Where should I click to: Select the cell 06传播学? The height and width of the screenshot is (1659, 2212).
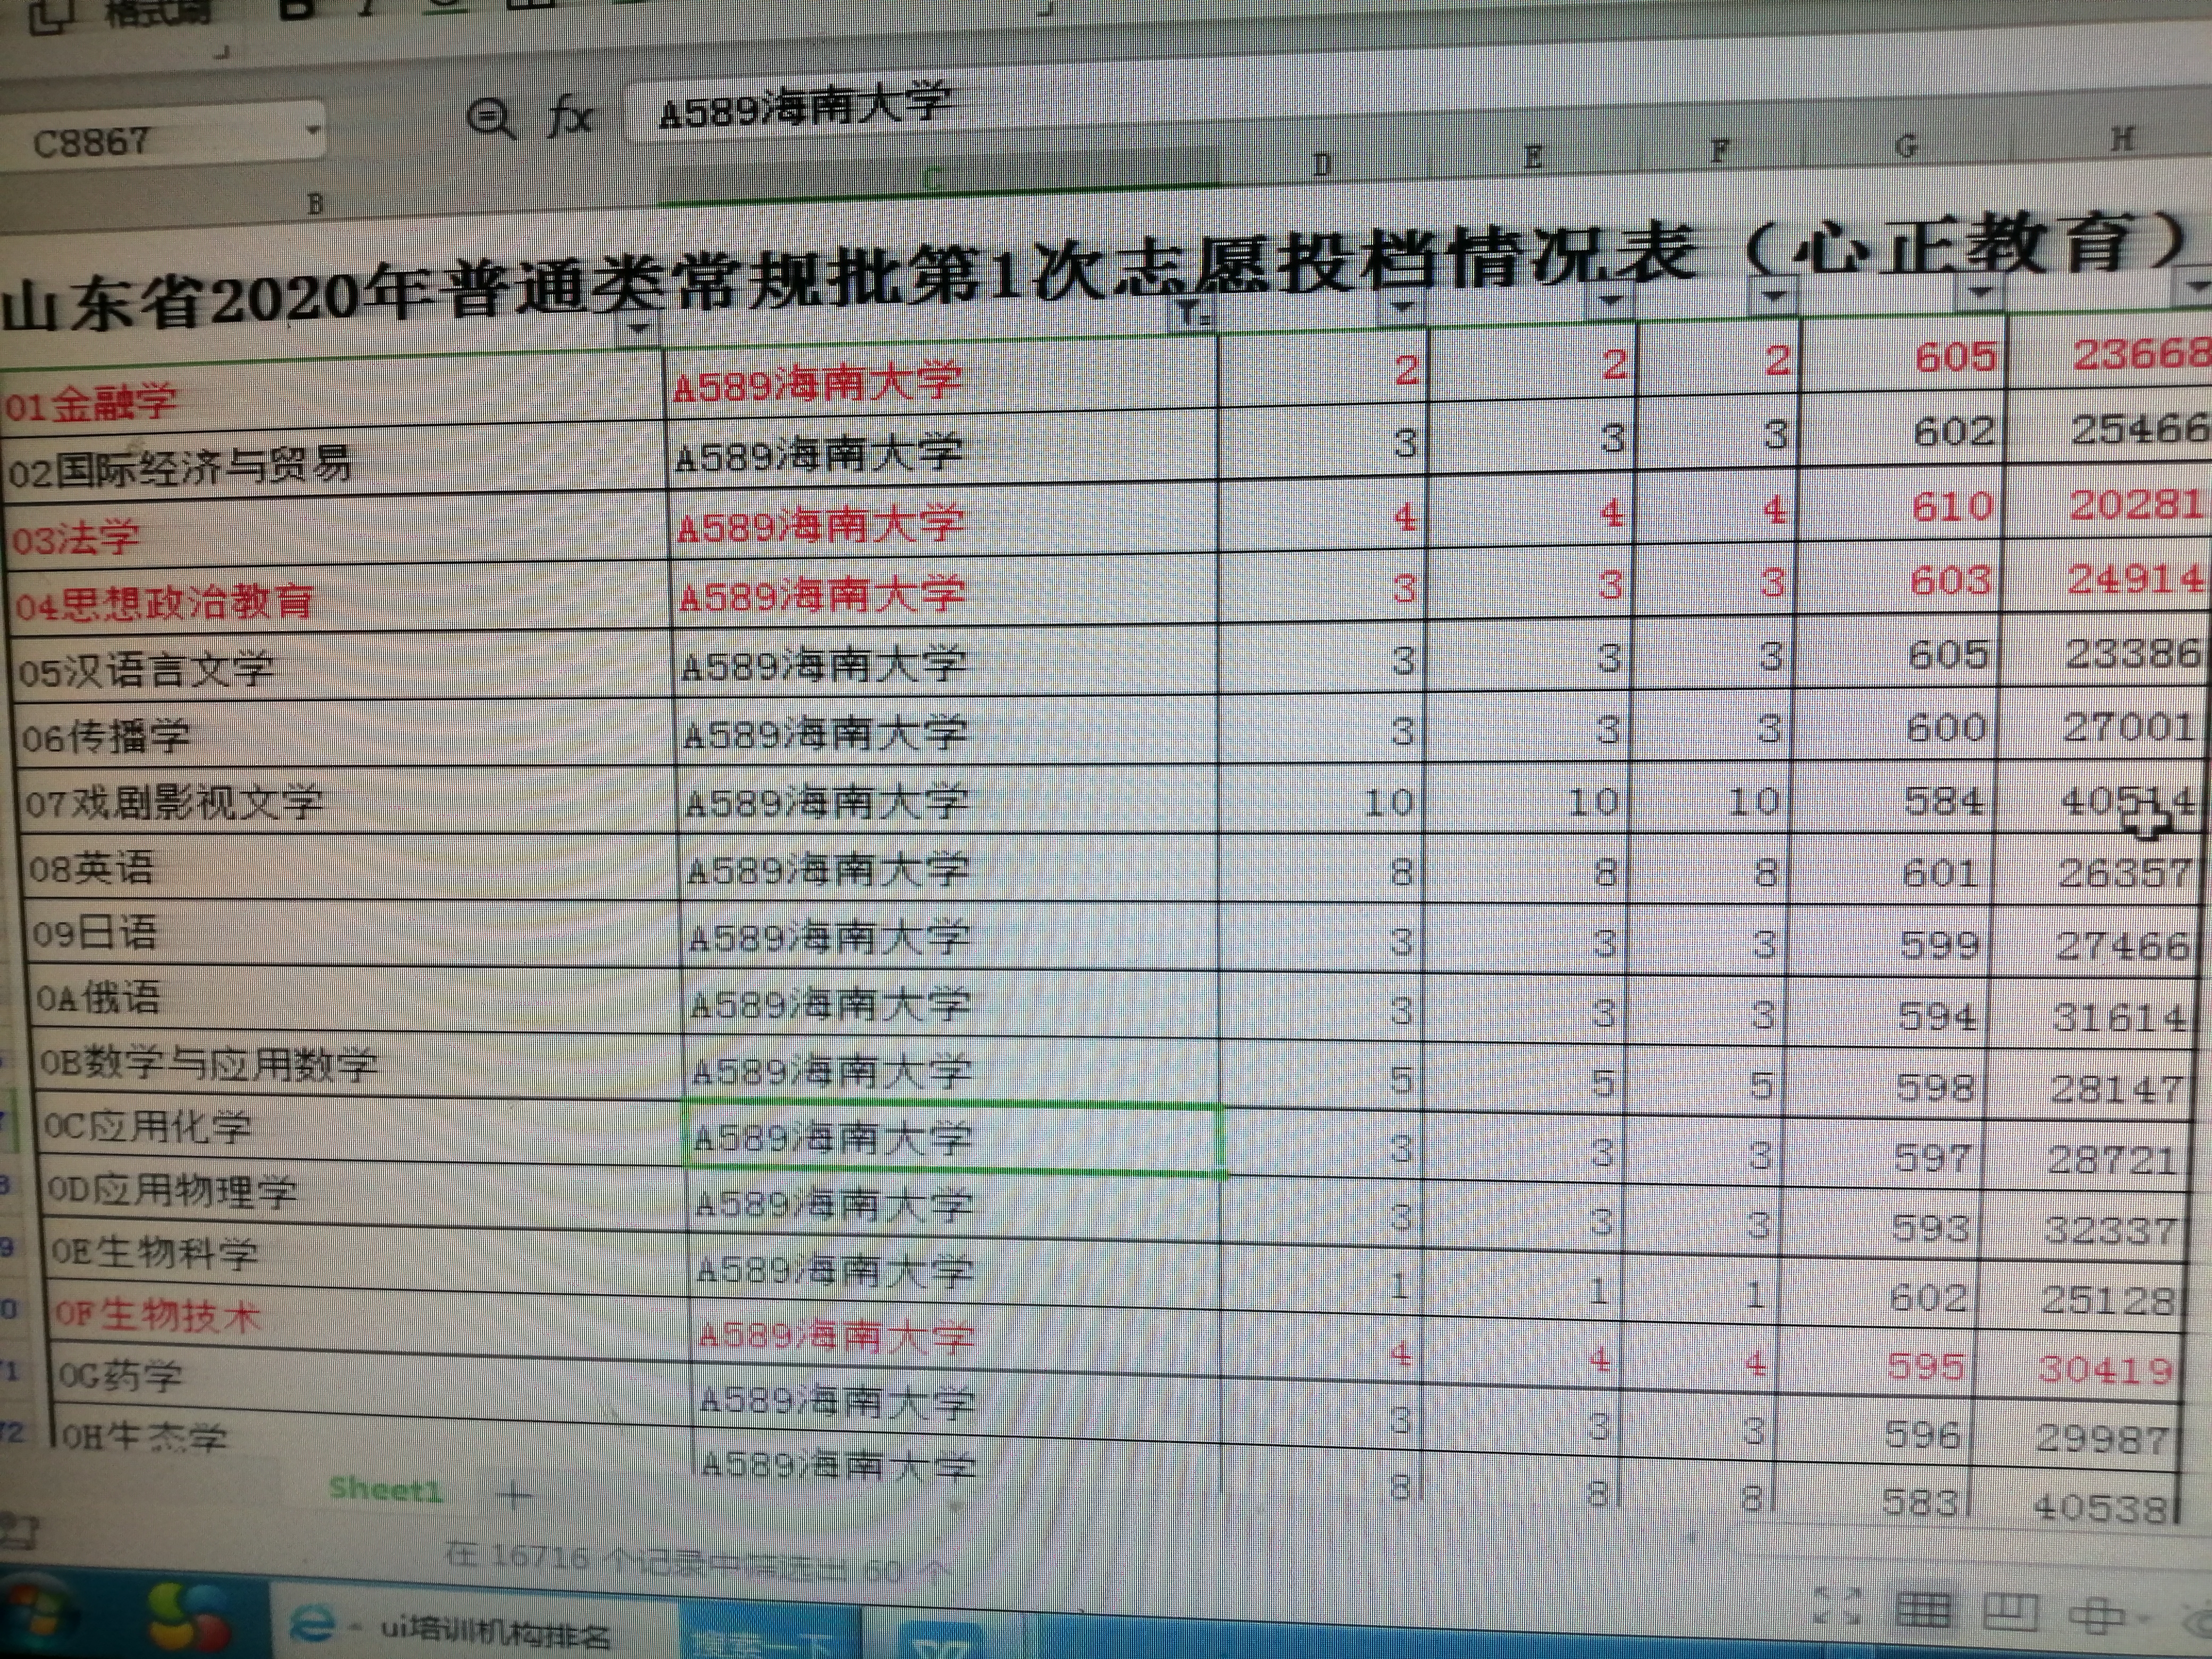click(x=349, y=732)
